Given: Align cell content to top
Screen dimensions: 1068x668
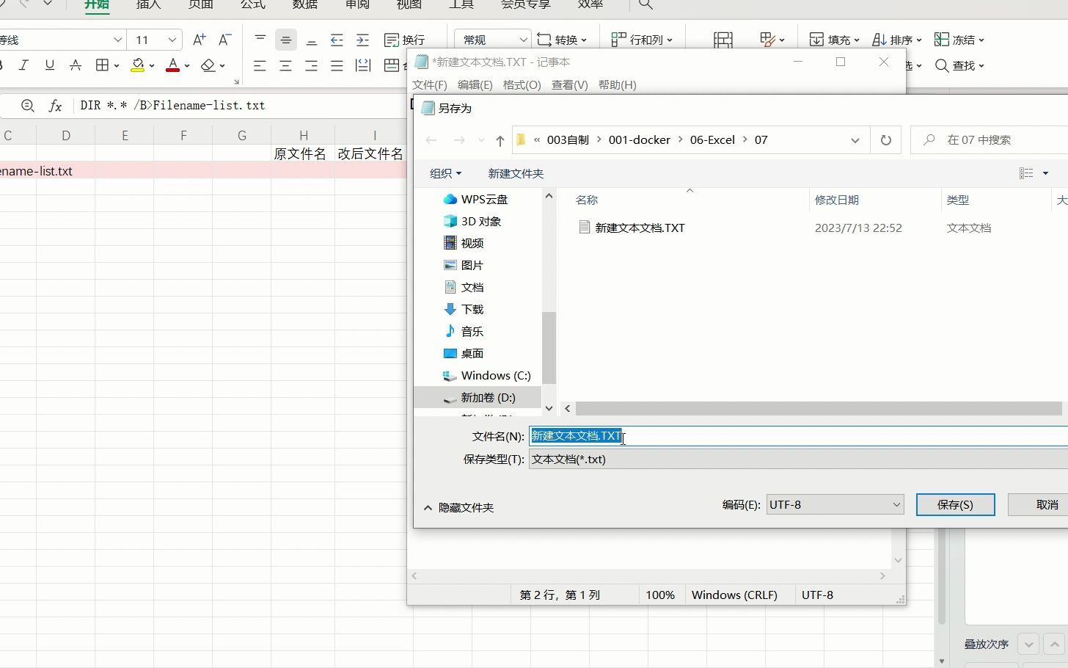Looking at the screenshot, I should [x=260, y=40].
